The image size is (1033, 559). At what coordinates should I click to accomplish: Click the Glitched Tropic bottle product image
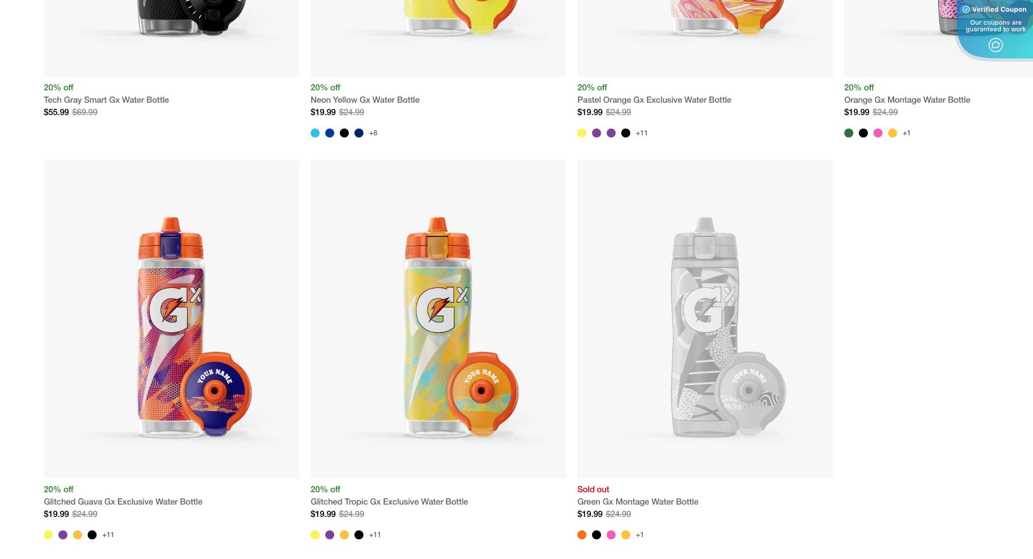point(438,319)
